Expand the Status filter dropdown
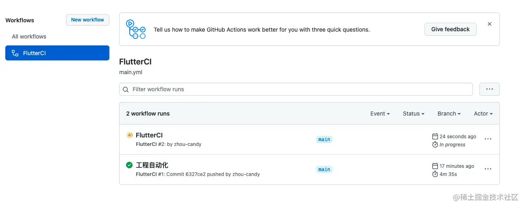The width and height of the screenshot is (525, 208). click(414, 114)
